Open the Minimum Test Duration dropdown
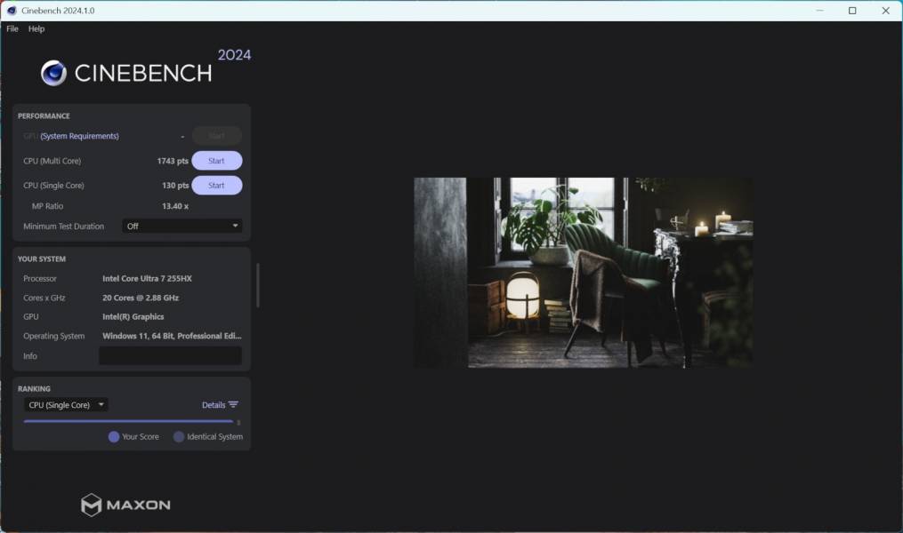The height and width of the screenshot is (533, 903). pyautogui.click(x=181, y=227)
